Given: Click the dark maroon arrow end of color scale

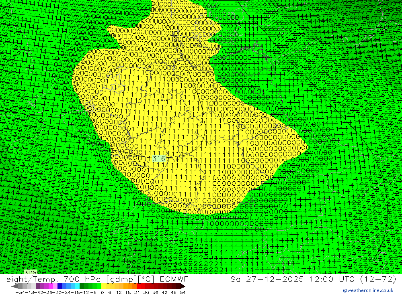Looking at the screenshot, I should [x=183, y=286].
